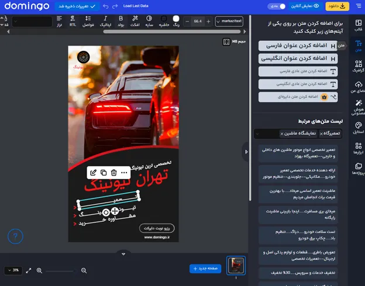The width and height of the screenshot is (365, 286).
Task: Select text میخای بری مسافرت
Action: click(x=298, y=214)
